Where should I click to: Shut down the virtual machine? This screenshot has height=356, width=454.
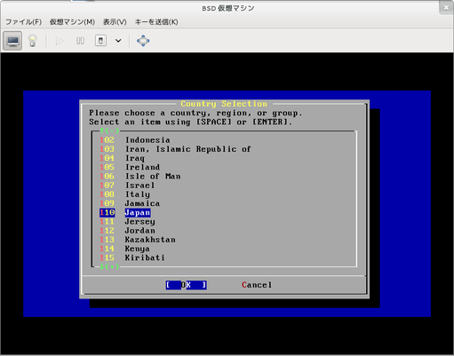[100, 41]
